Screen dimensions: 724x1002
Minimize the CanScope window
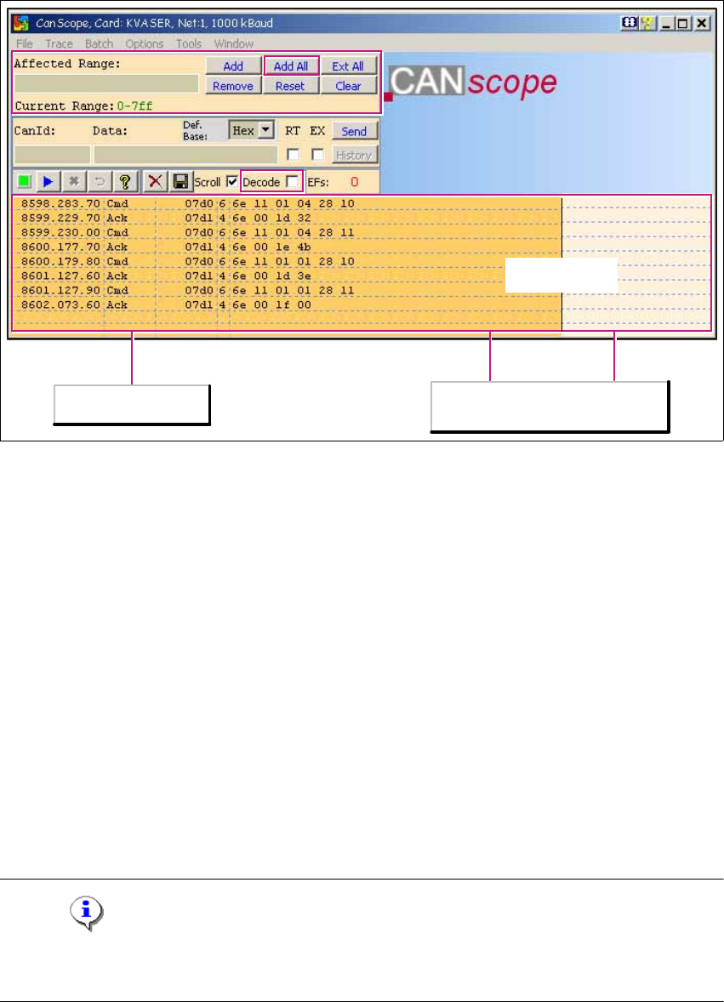[x=667, y=24]
